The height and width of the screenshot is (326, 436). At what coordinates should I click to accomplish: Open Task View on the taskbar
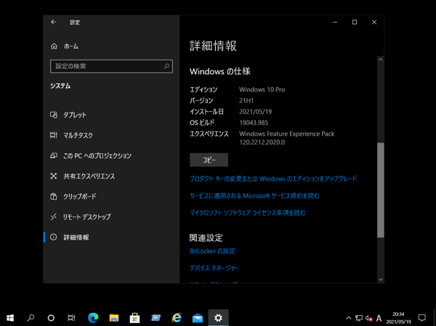71,318
